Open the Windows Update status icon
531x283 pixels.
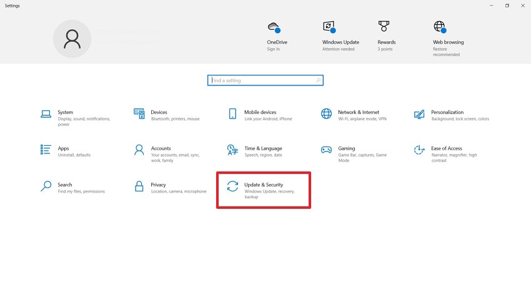329,27
